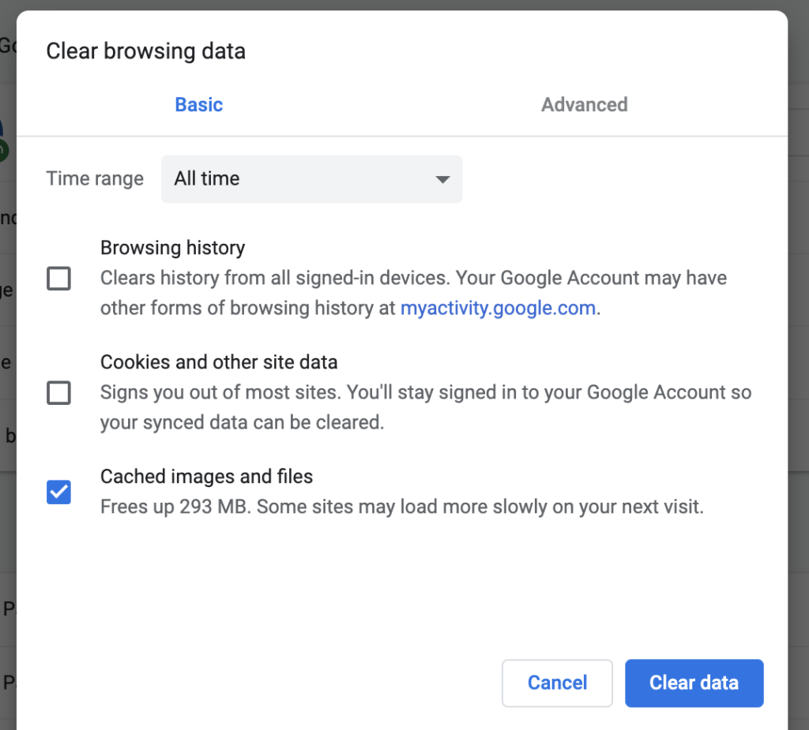This screenshot has width=809, height=730.
Task: Click the Time range label
Action: point(95,178)
